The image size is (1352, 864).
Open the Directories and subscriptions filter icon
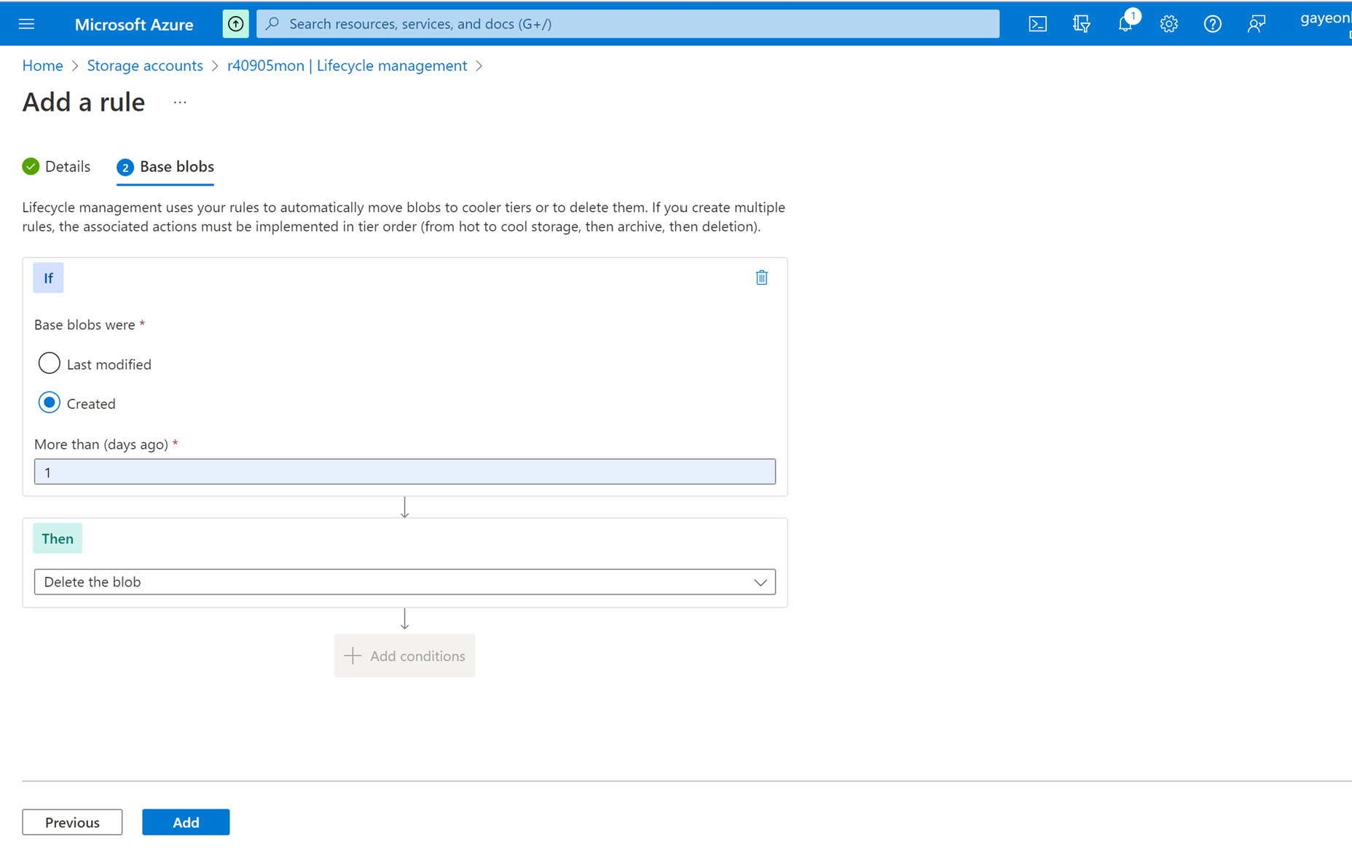pyautogui.click(x=1081, y=24)
